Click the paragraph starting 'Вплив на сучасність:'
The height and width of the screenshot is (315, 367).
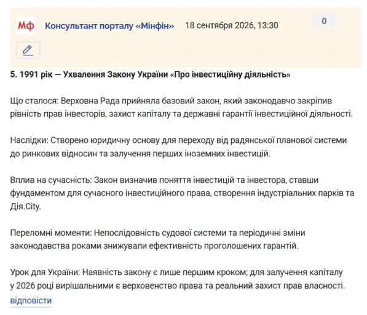[182, 193]
